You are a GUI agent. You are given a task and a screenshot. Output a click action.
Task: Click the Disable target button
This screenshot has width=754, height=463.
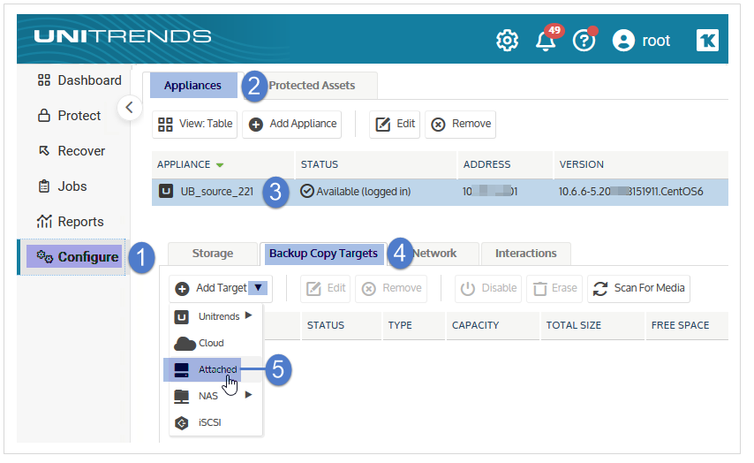488,288
